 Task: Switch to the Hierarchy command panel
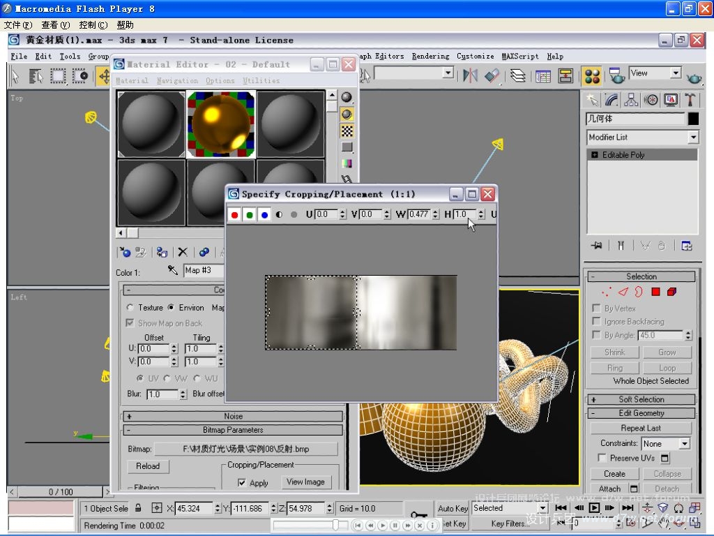[632, 100]
